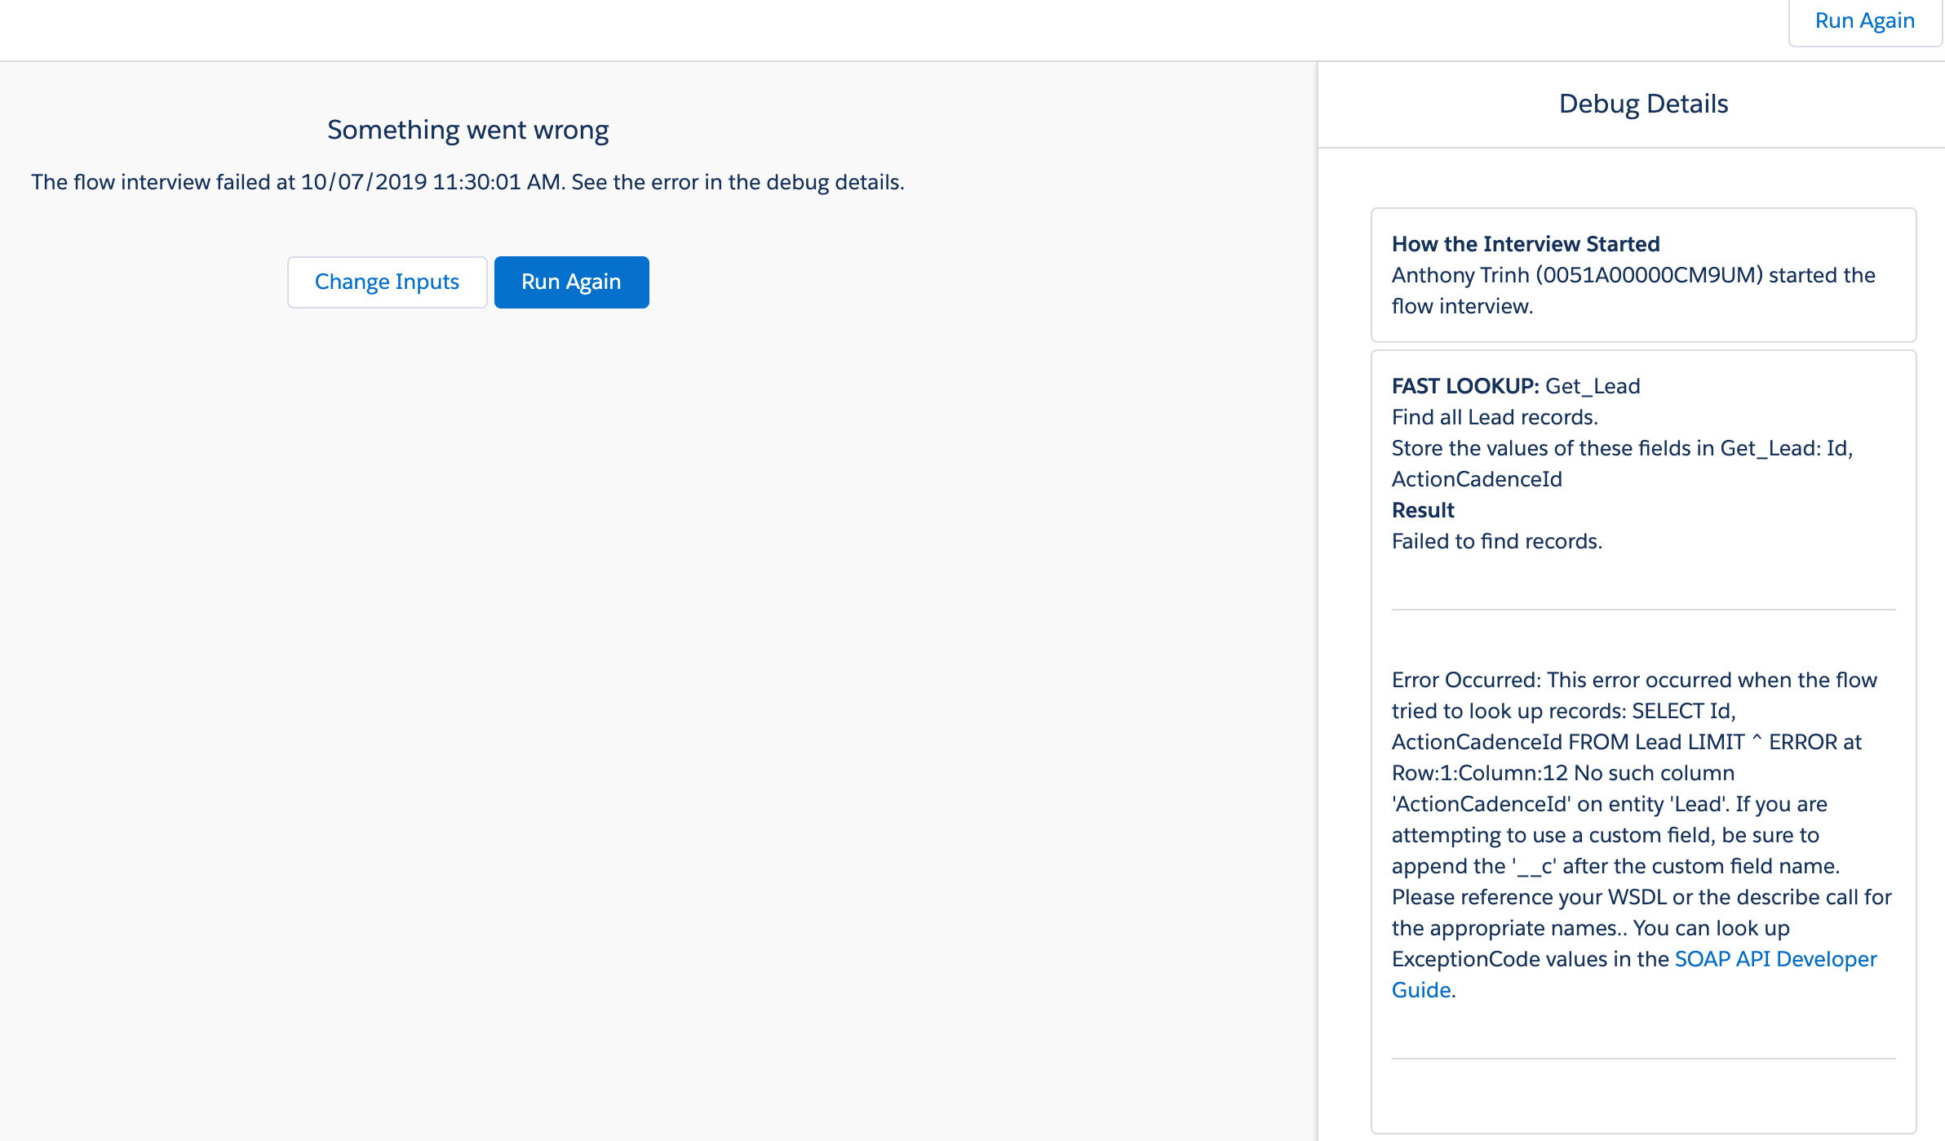Click the Error Occurred text line
Screen dimensions: 1945x1141
[1633, 680]
